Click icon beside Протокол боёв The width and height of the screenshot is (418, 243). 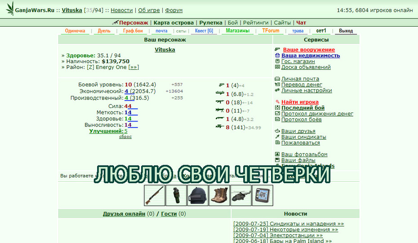(277, 119)
